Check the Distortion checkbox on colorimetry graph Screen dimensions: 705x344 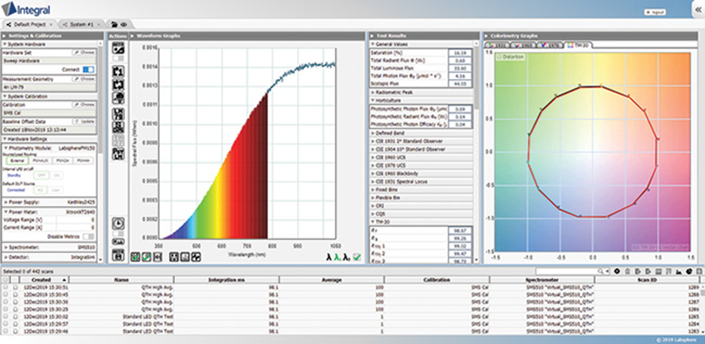[x=499, y=56]
